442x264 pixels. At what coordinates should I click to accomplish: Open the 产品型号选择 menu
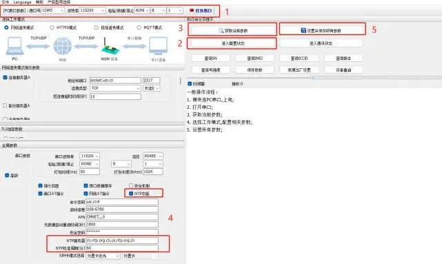(59, 2)
